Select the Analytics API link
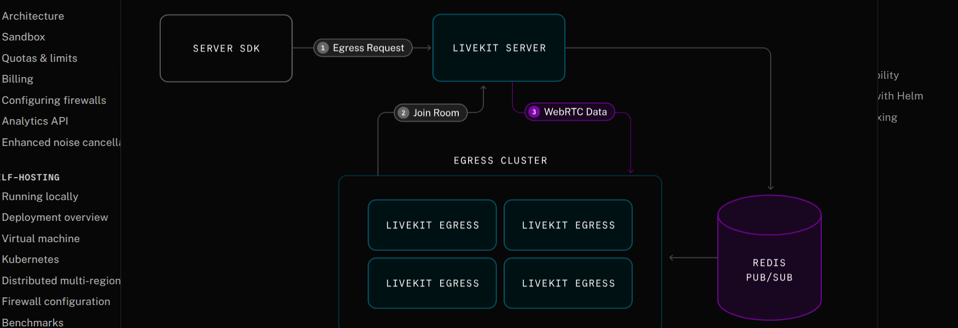Screen dimensions: 958x328 tap(35, 121)
